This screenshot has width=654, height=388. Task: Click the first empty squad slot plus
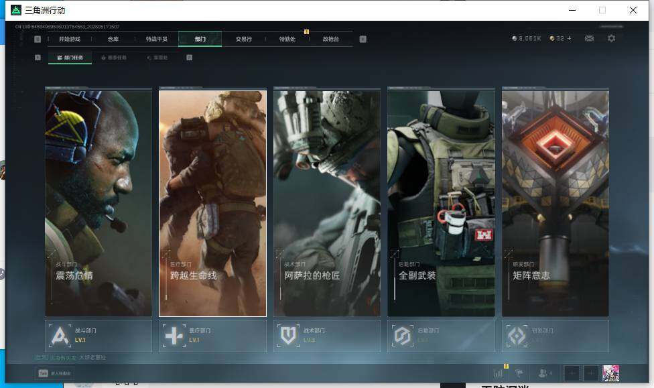pos(572,373)
